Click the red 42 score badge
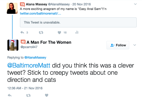 pos(23,42)
